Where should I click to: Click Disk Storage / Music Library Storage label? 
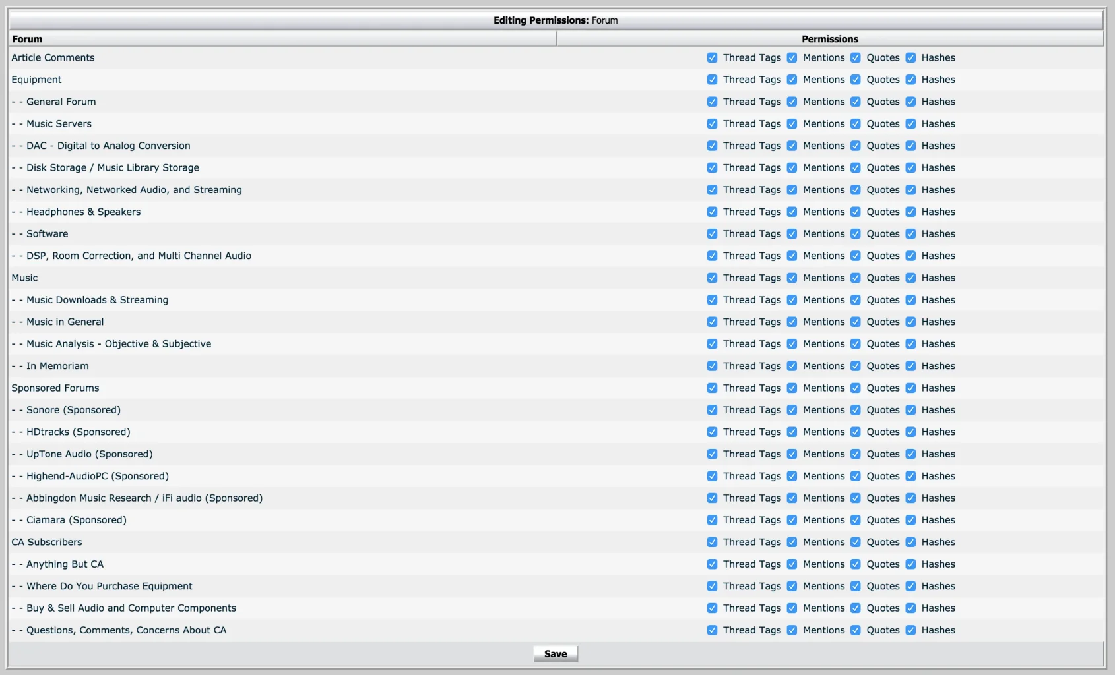113,168
